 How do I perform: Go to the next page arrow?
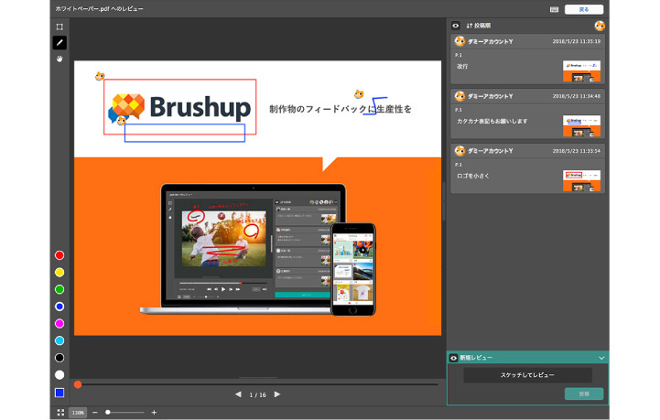click(277, 394)
